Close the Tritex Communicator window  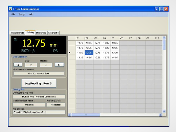click(166, 9)
